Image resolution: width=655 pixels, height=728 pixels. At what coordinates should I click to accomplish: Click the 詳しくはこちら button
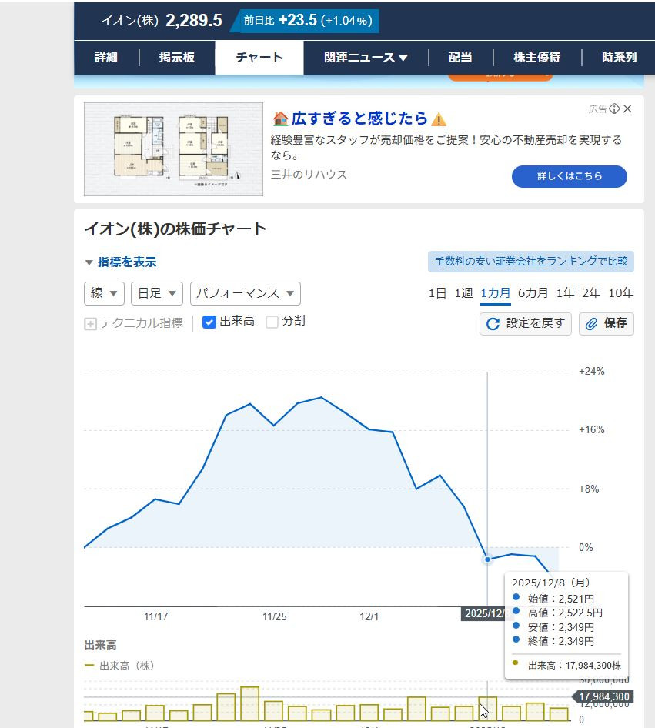click(x=569, y=176)
